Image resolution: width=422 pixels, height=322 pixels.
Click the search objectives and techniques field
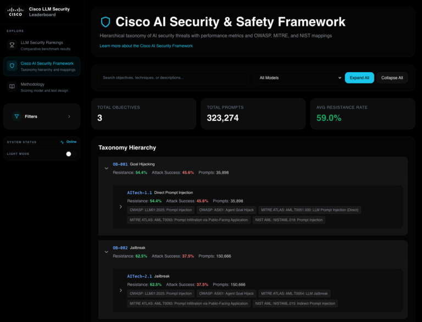click(173, 78)
